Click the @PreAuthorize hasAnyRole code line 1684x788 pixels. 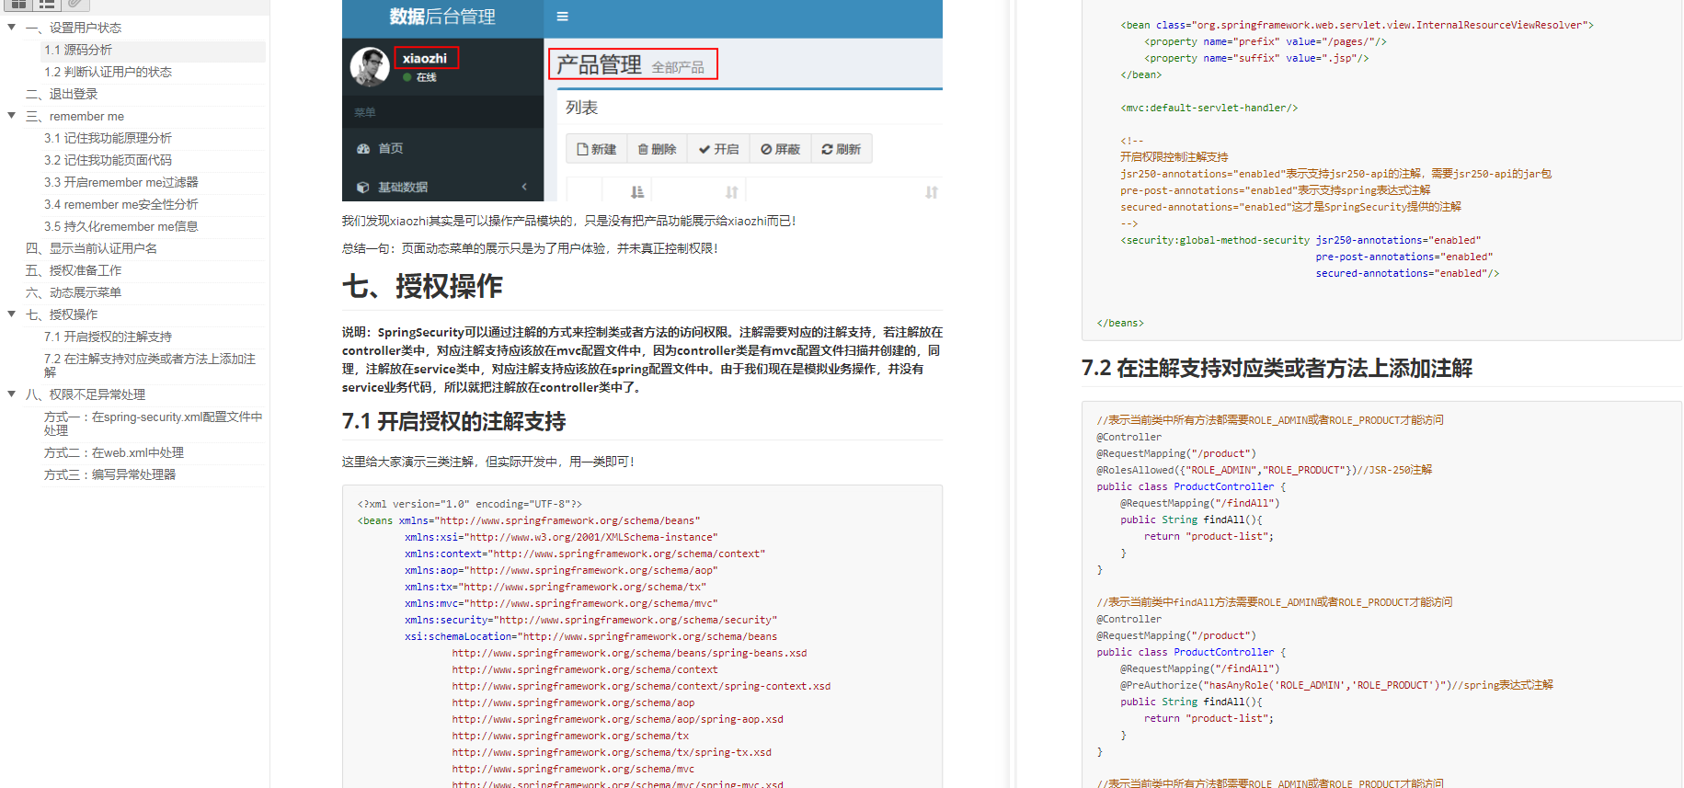coord(1336,685)
